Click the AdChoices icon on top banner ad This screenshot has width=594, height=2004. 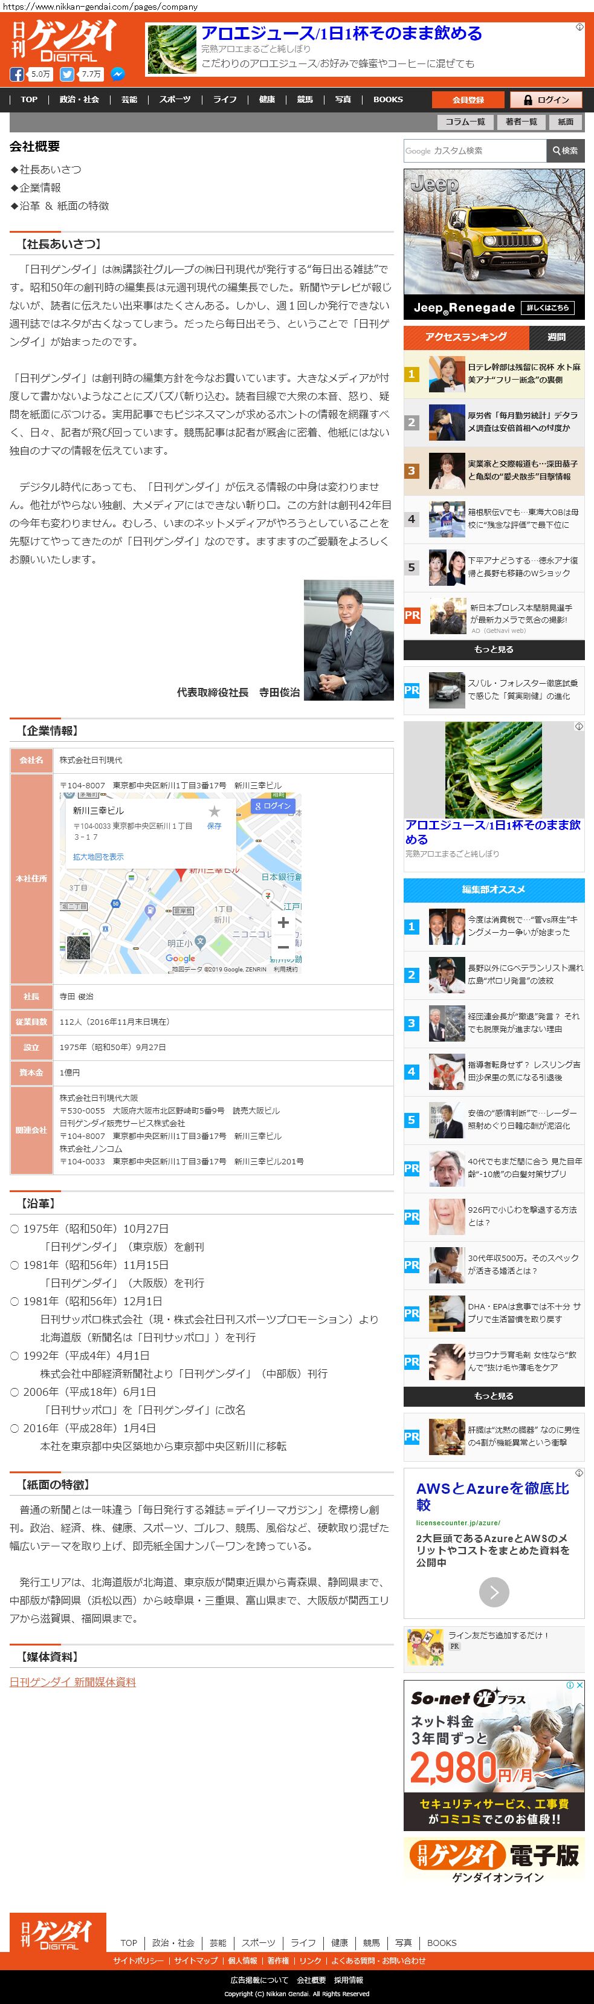point(579,27)
